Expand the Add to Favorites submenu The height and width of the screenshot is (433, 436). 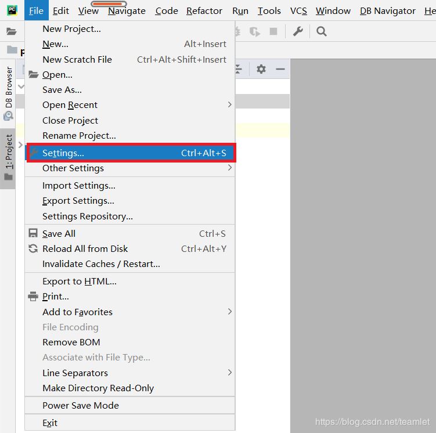pyautogui.click(x=130, y=312)
